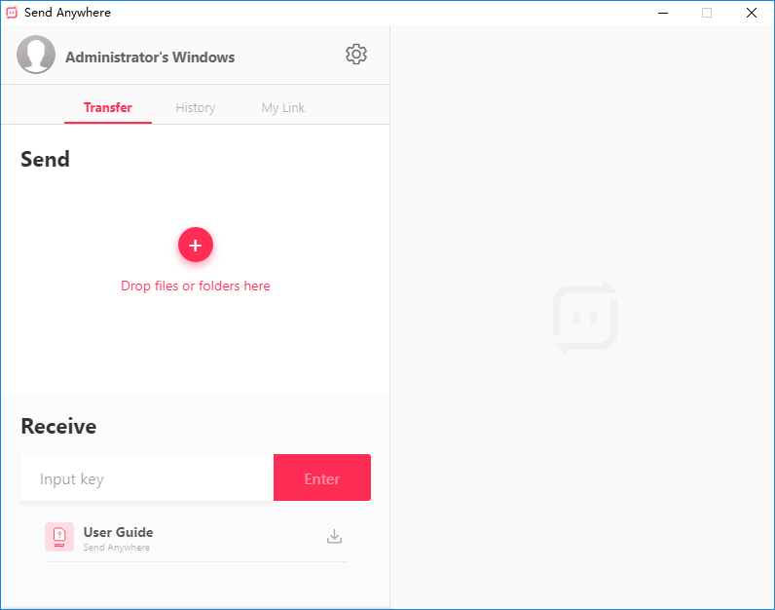This screenshot has width=775, height=610.
Task: Click the faded Send Anywhere mascot logo
Action: [585, 318]
